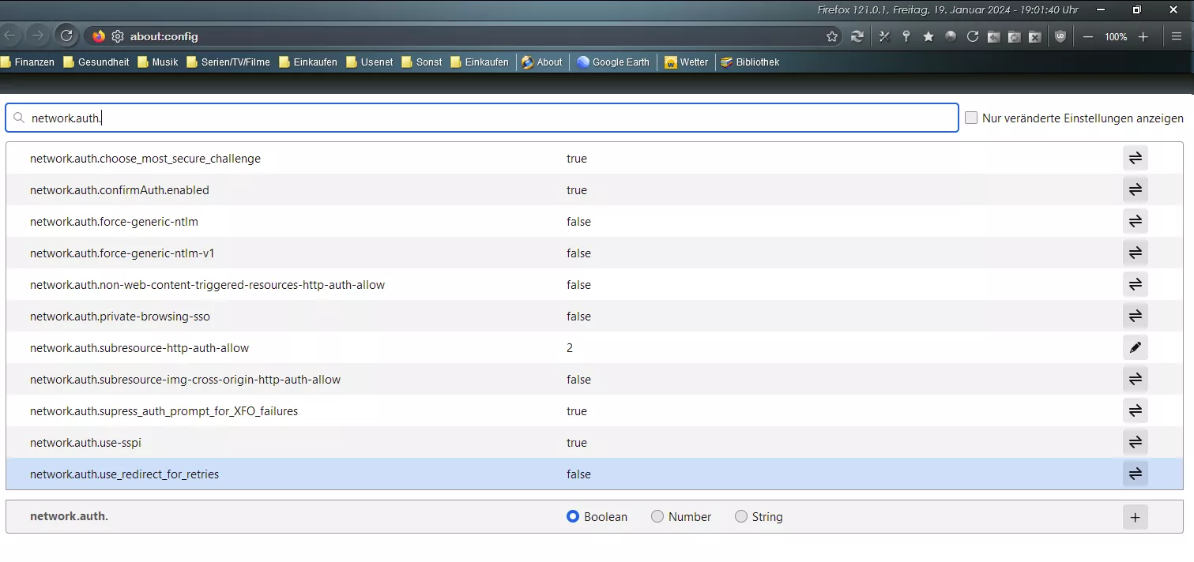The width and height of the screenshot is (1194, 562).
Task: Select the String radio button
Action: 741,517
